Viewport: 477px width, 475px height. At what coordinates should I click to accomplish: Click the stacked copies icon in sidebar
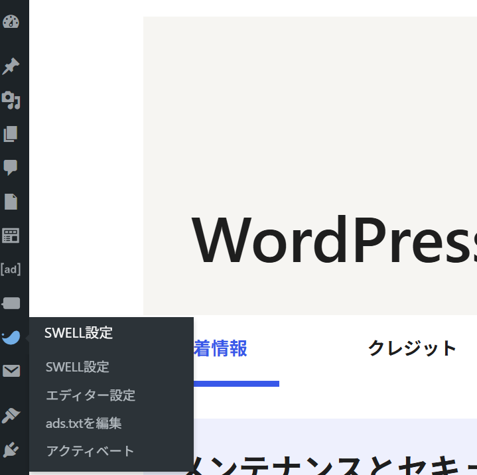[11, 134]
